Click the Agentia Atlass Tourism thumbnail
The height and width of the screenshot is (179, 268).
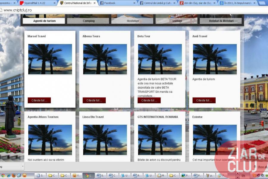click(x=50, y=140)
